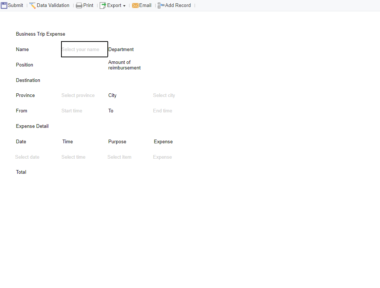Click the Data Validation pencil icon
Viewport: 380px width, 288px height.
[32, 5]
